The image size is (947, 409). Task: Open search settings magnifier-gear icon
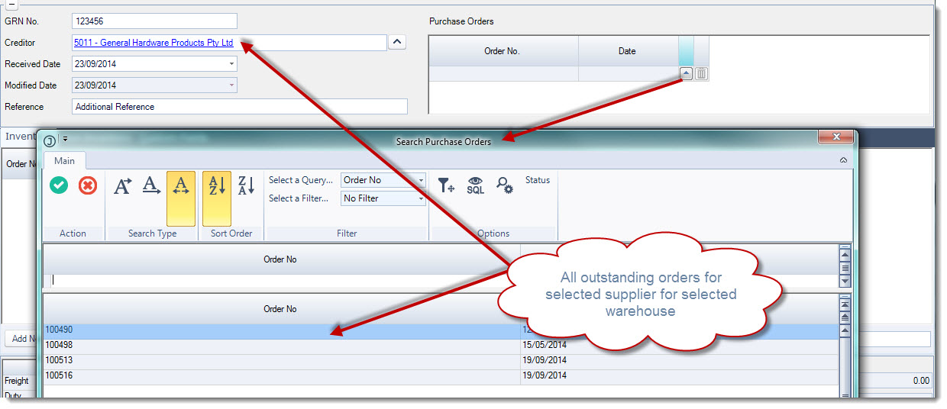[504, 185]
